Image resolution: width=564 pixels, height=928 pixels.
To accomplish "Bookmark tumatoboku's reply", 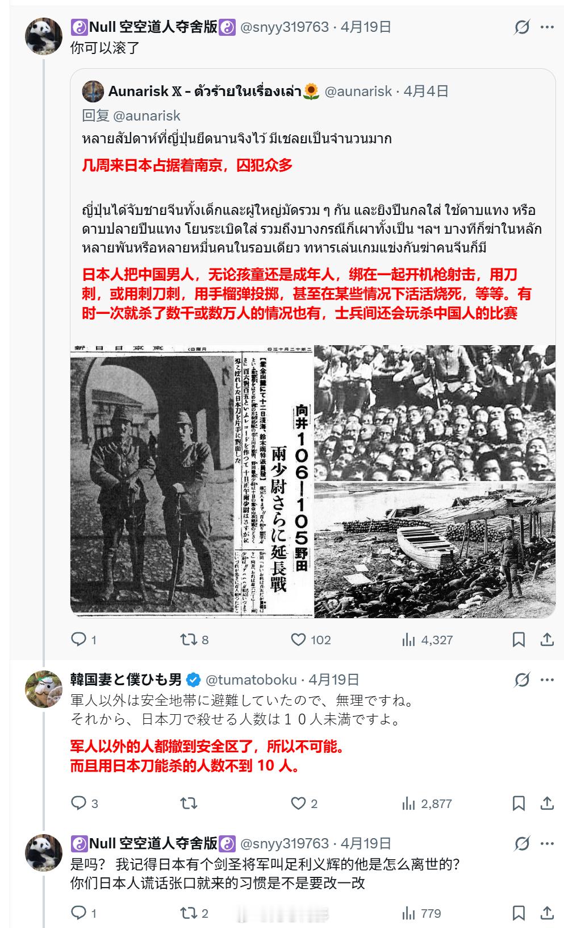I will [x=519, y=803].
